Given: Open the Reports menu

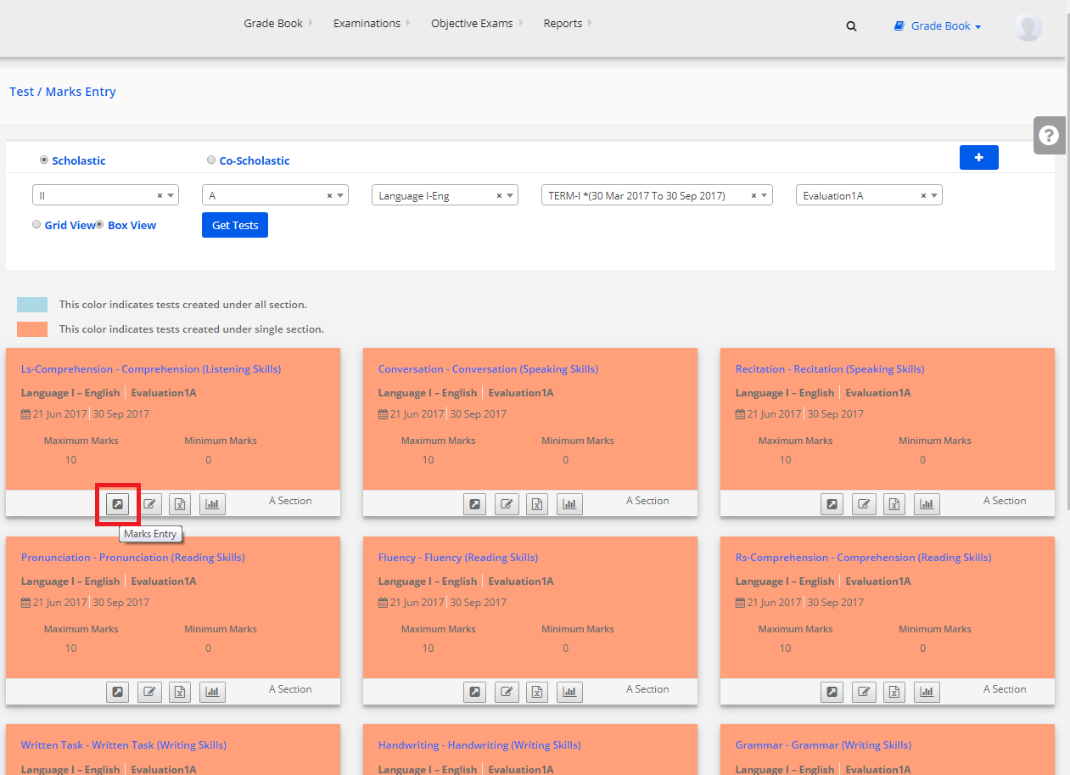Looking at the screenshot, I should click(x=563, y=24).
